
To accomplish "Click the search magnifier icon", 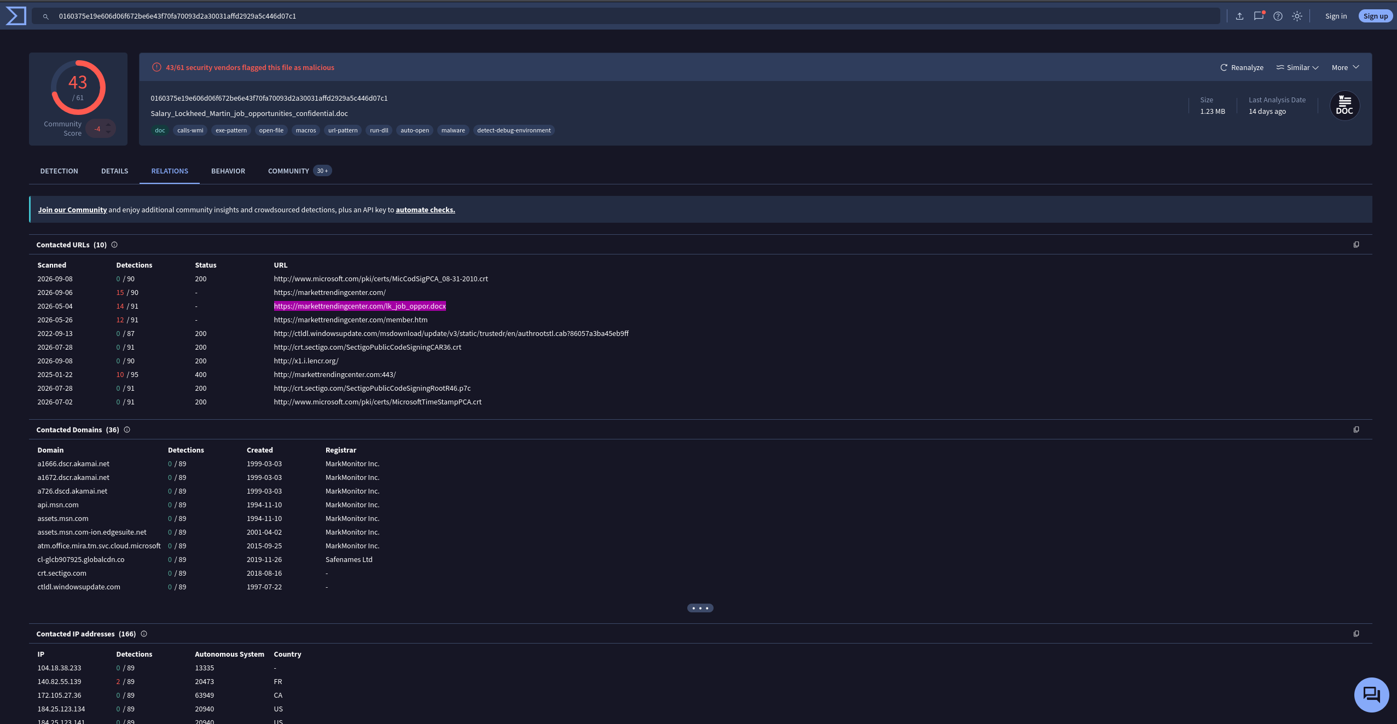I will pyautogui.click(x=46, y=16).
